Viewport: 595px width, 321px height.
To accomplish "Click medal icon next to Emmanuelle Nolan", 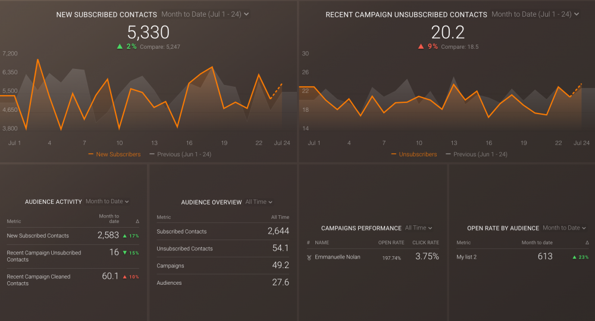I will 309,257.
